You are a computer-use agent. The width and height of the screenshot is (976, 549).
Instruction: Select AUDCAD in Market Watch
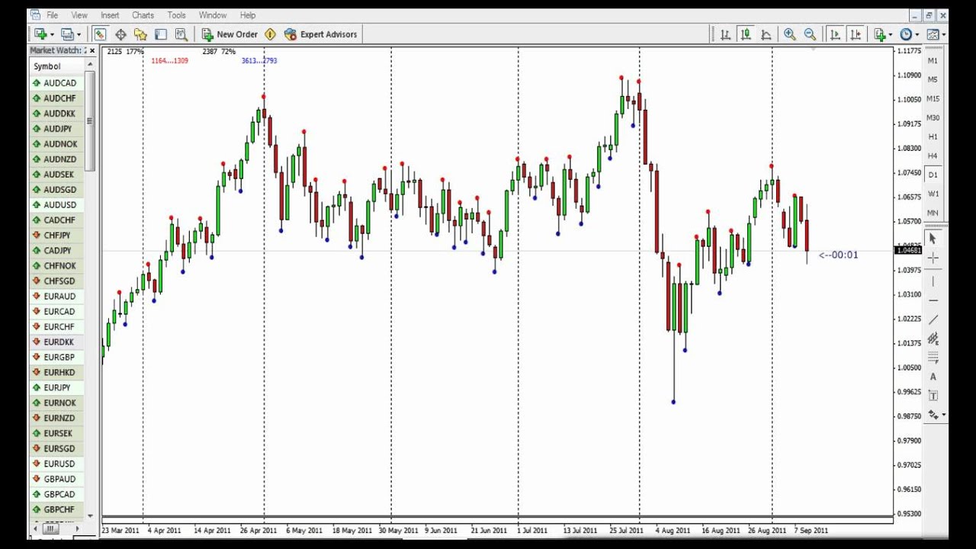click(x=57, y=83)
